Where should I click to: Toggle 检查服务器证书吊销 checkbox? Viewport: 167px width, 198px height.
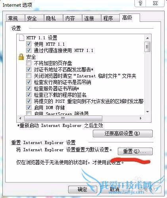click(x=29, y=88)
